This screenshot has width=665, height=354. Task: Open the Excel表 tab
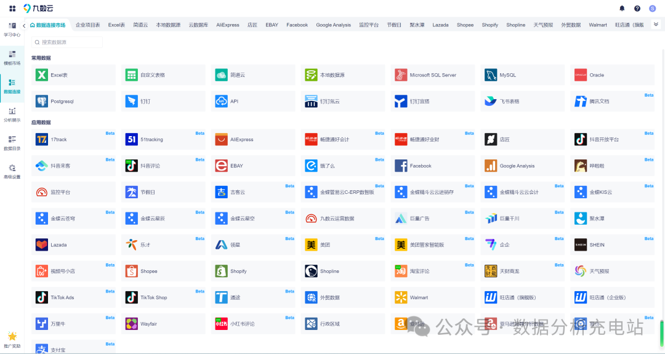coord(116,25)
